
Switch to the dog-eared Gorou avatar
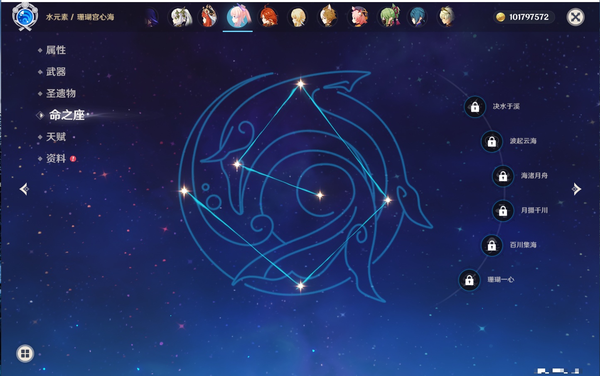328,17
